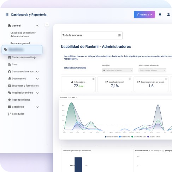The width and height of the screenshot is (172, 172).
Task: Click the Centro de aprendizaje book icon
Action: tap(10, 58)
